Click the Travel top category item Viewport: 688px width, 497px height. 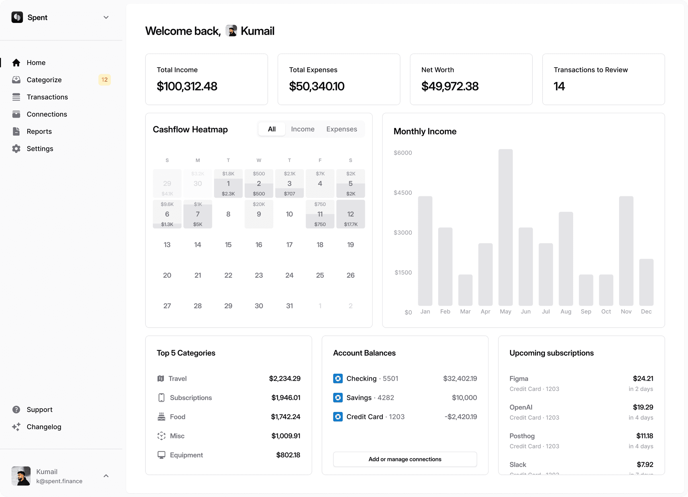[x=228, y=378]
